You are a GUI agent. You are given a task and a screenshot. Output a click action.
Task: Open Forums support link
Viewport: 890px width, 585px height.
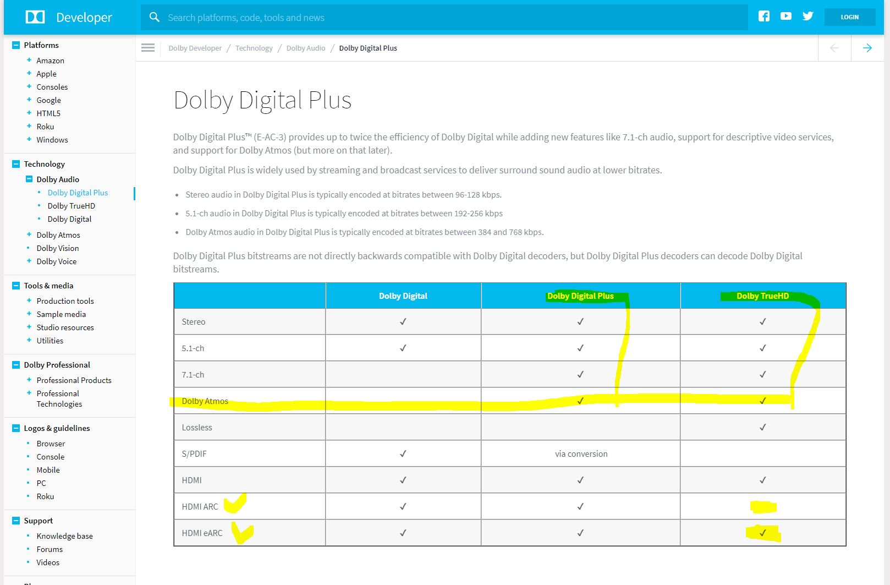(50, 549)
